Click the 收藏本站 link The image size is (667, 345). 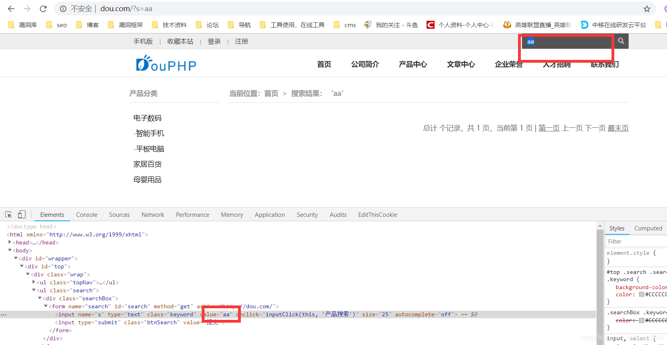click(180, 42)
